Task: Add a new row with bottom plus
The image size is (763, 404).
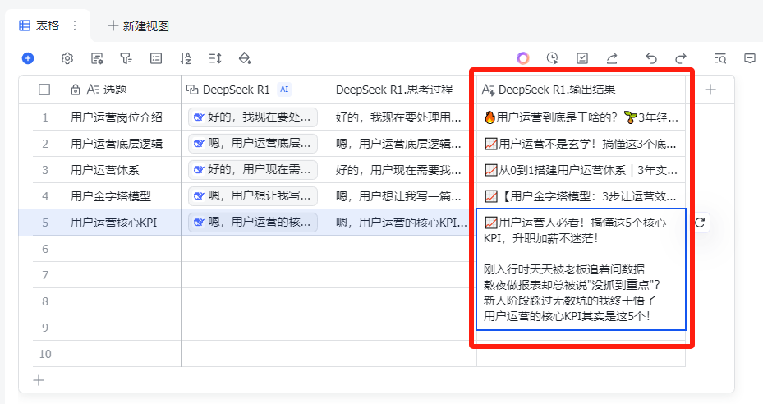Action: click(x=39, y=380)
